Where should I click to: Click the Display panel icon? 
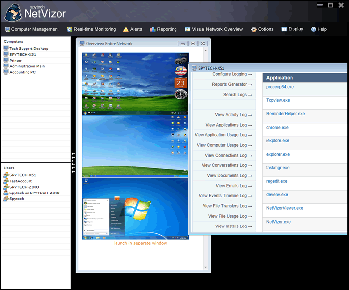284,29
